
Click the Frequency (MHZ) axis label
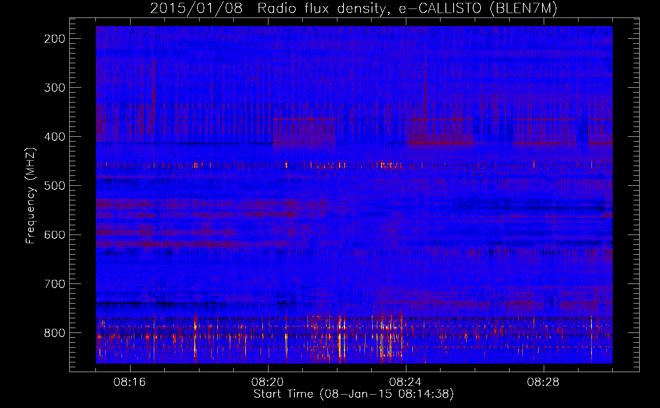tap(31, 195)
